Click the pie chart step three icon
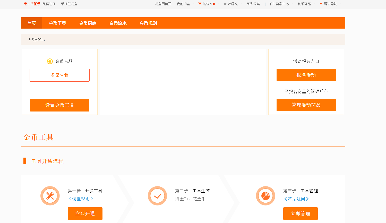 click(265, 196)
